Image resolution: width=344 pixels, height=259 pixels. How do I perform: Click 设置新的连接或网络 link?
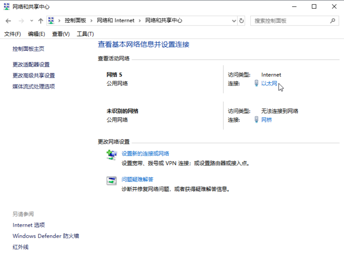(145, 154)
